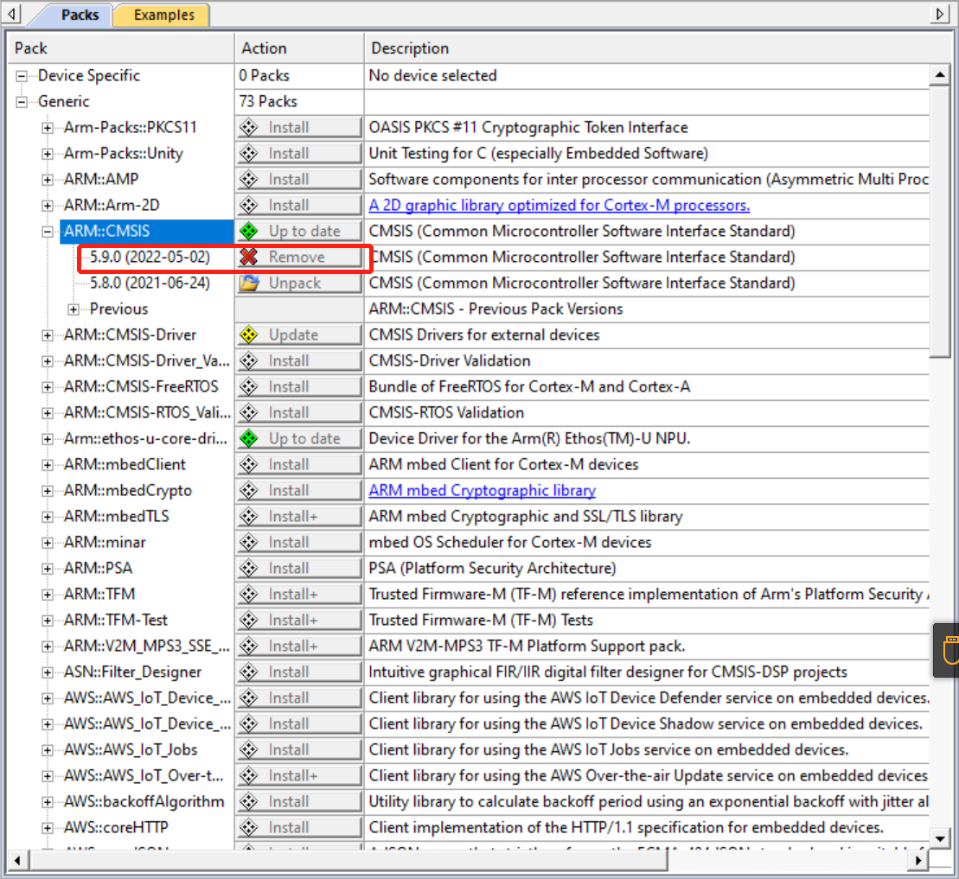Click the Up to date button for ethos-u-core driver

point(299,439)
